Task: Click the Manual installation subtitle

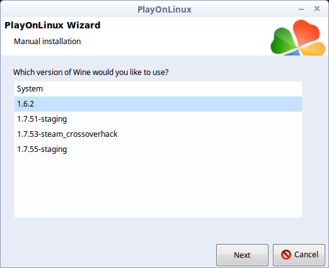Action: (47, 42)
